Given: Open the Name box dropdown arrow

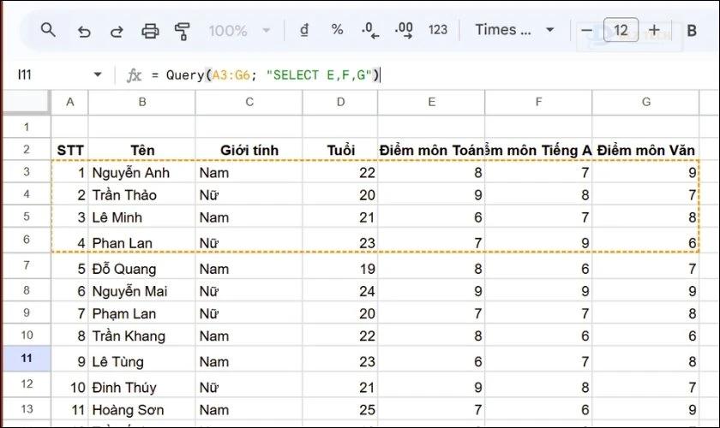Looking at the screenshot, I should point(98,74).
